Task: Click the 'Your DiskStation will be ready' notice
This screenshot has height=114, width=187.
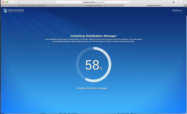Action: click(94, 40)
